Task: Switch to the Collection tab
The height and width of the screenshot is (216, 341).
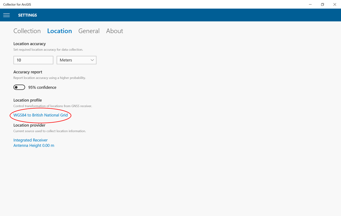Action: (27, 31)
